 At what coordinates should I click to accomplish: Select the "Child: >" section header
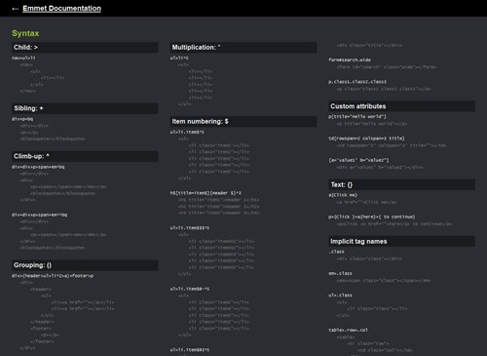tap(85, 48)
